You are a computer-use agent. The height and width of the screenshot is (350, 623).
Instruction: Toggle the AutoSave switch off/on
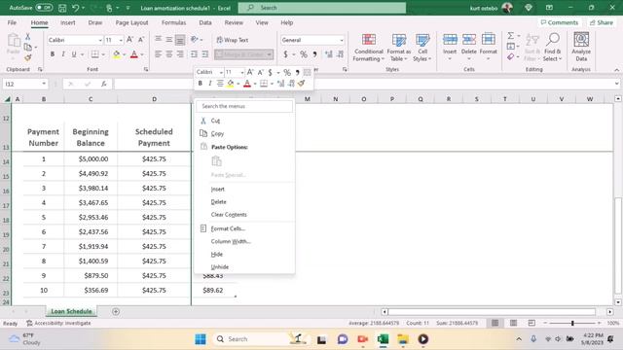[44, 8]
